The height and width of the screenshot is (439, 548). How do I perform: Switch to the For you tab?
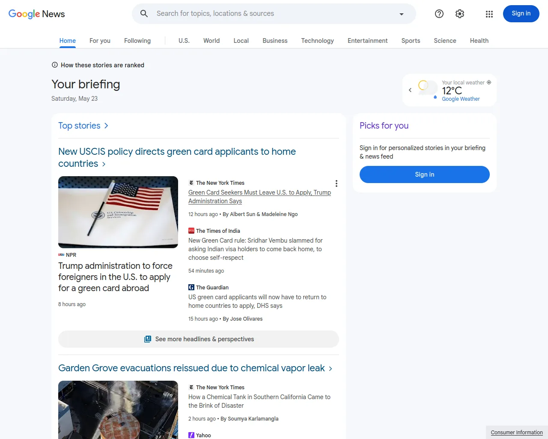coord(100,41)
